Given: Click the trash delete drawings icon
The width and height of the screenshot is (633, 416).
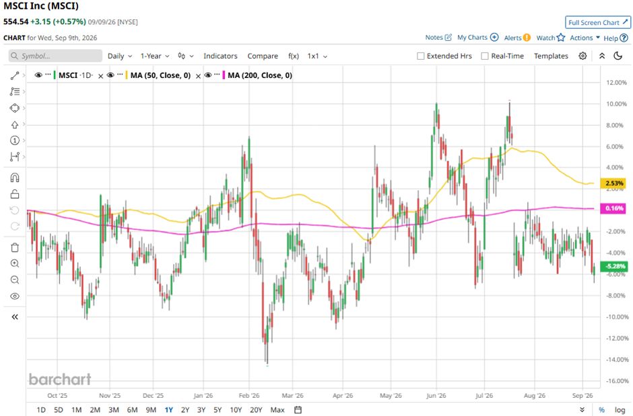Looking at the screenshot, I should [15, 247].
